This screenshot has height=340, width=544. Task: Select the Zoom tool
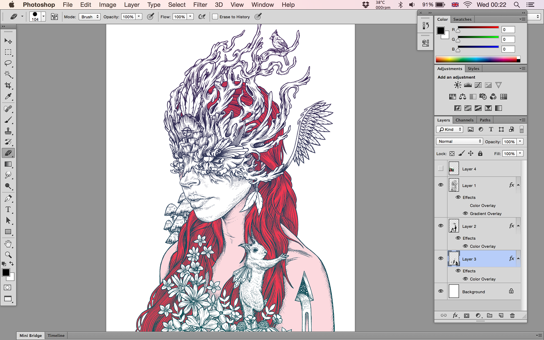pos(8,255)
